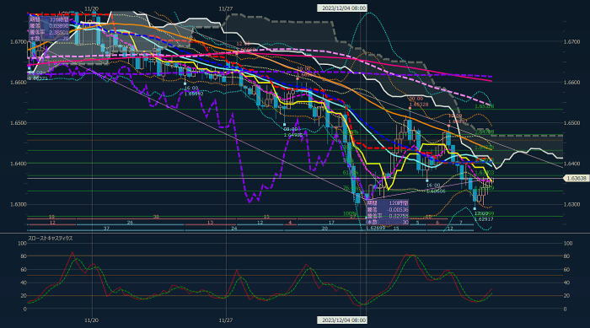The width and height of the screenshot is (590, 328).
Task: Click 1.6300 on the left price axis
Action: [x=19, y=205]
